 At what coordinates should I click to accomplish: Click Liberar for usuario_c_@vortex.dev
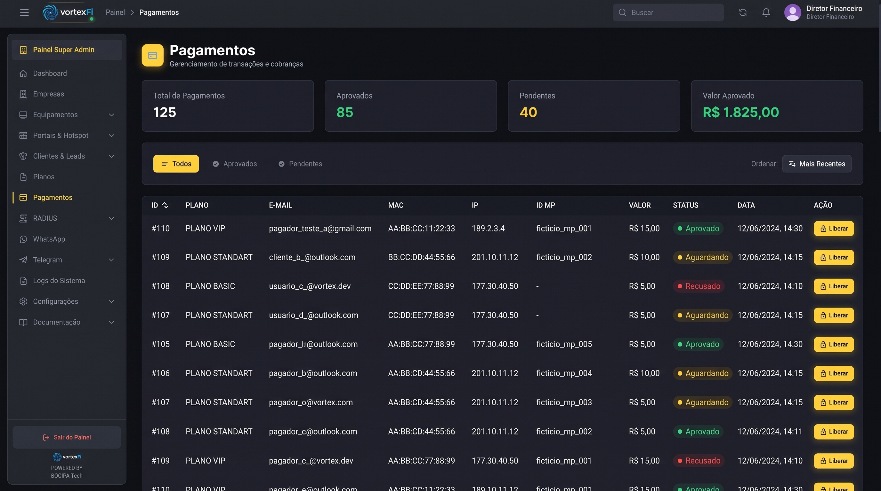834,286
